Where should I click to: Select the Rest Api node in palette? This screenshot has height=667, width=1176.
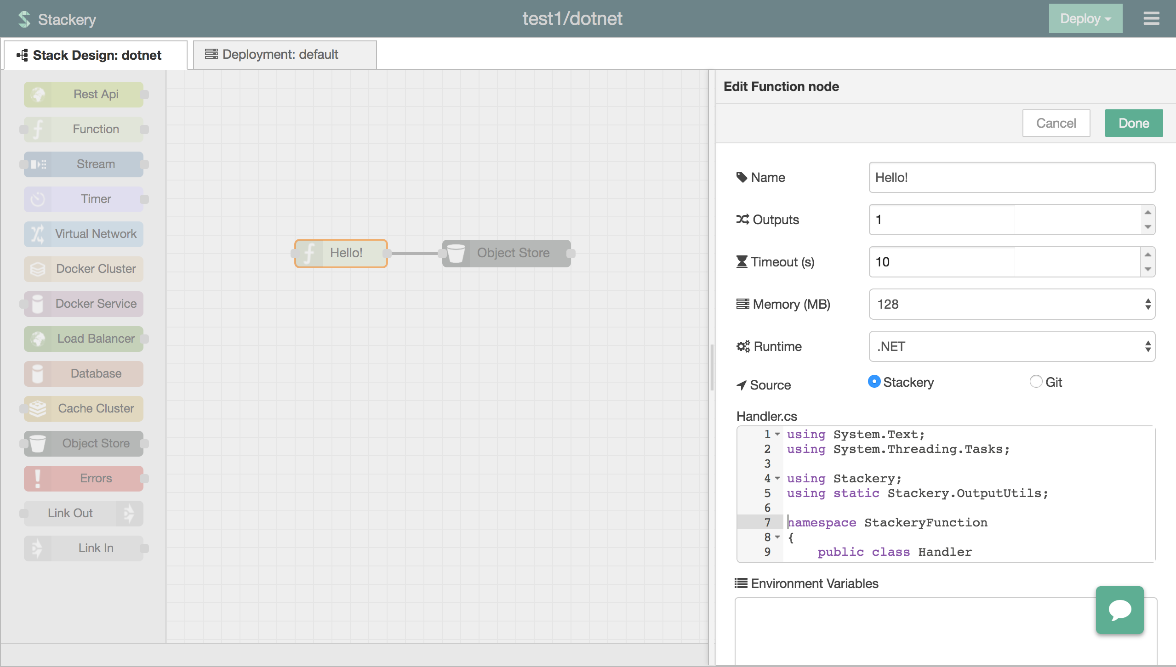pyautogui.click(x=84, y=94)
